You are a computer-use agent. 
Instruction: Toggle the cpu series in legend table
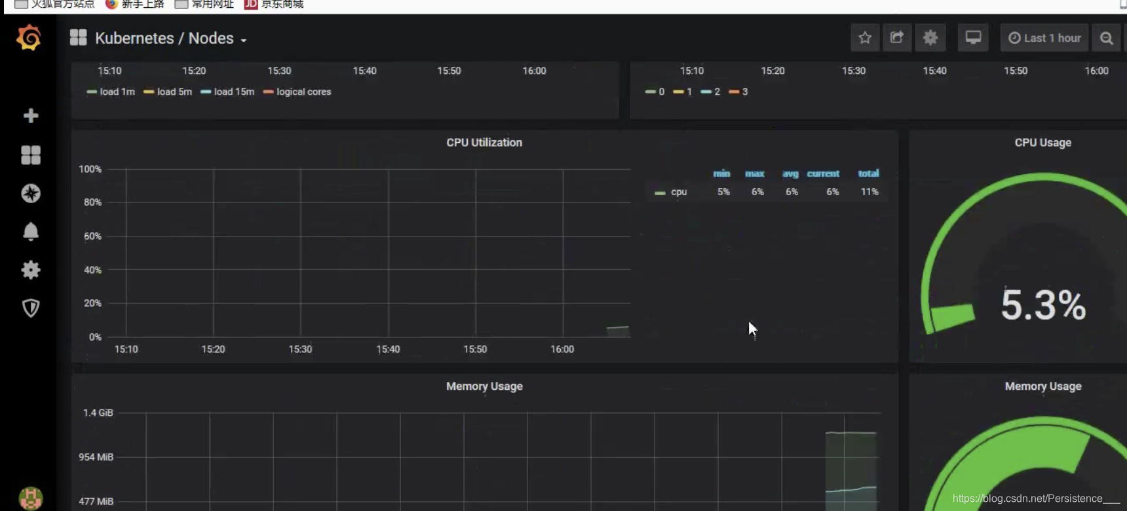tap(679, 192)
